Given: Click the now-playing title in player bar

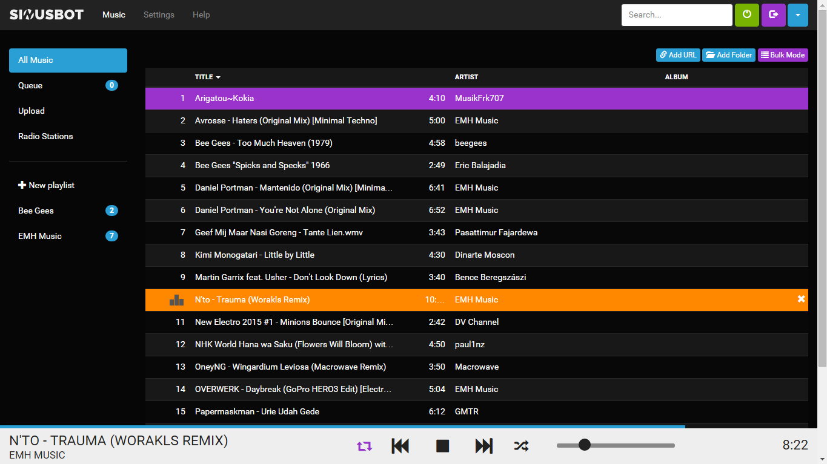Looking at the screenshot, I should [x=119, y=440].
